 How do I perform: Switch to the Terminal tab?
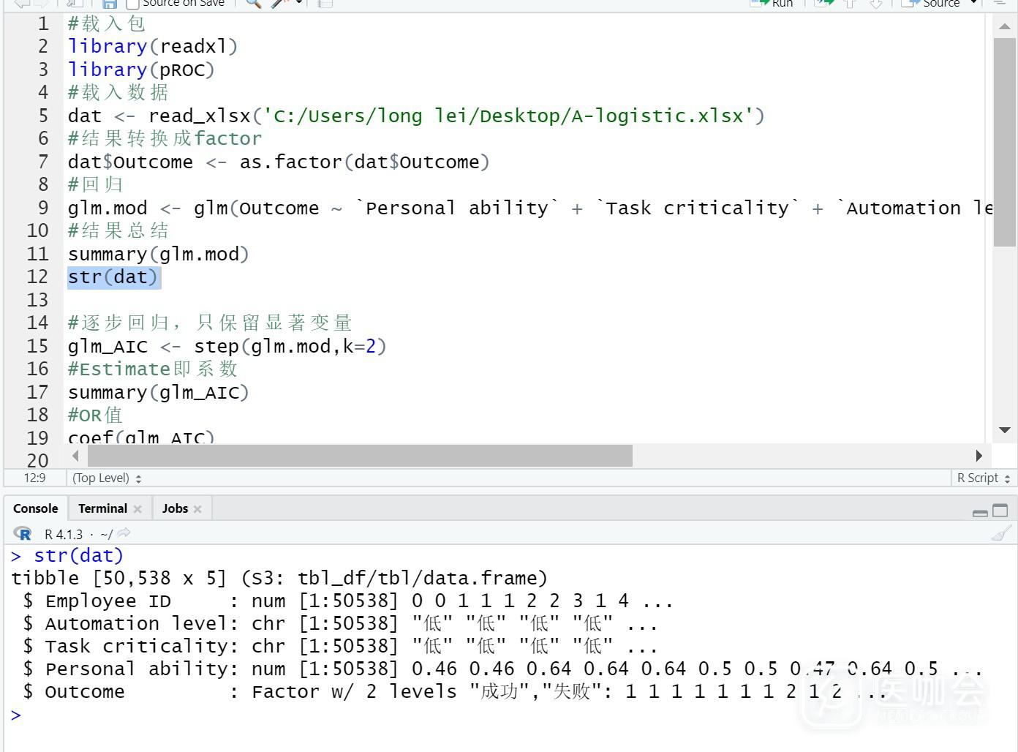tap(102, 508)
